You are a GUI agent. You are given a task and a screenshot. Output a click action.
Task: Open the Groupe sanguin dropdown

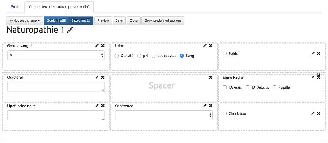56,55
